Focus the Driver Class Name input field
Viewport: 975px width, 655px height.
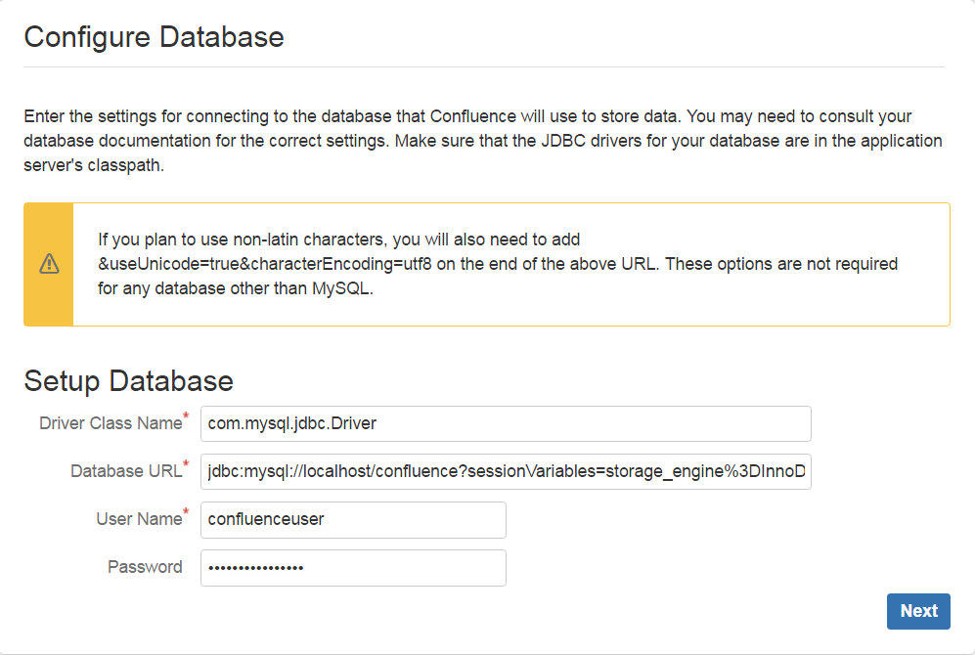(x=505, y=423)
